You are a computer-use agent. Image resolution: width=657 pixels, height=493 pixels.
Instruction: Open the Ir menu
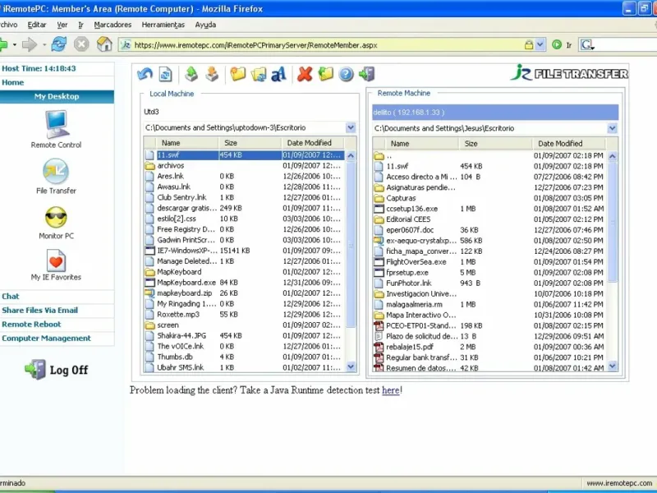click(x=80, y=25)
